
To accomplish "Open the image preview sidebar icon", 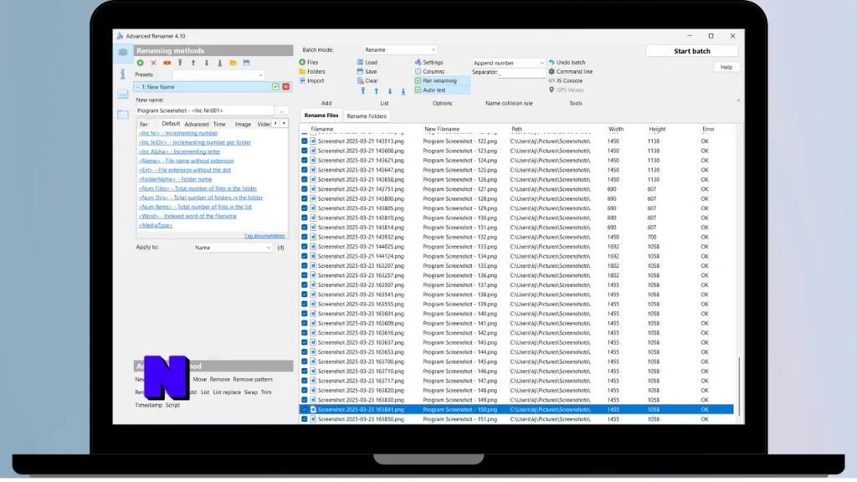I will pyautogui.click(x=123, y=95).
